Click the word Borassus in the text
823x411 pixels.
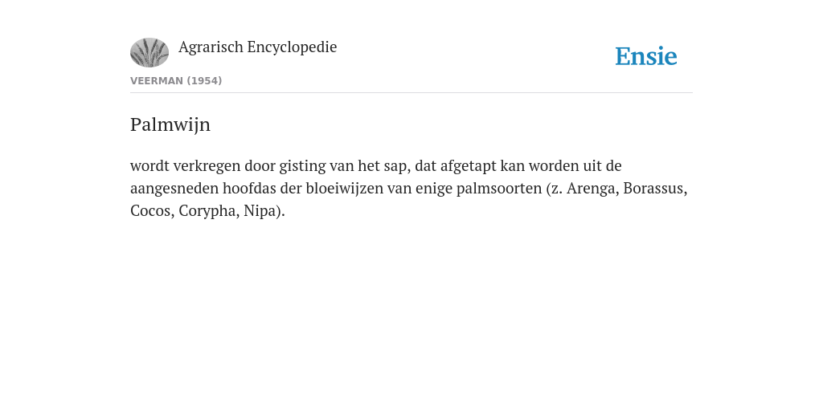click(654, 188)
